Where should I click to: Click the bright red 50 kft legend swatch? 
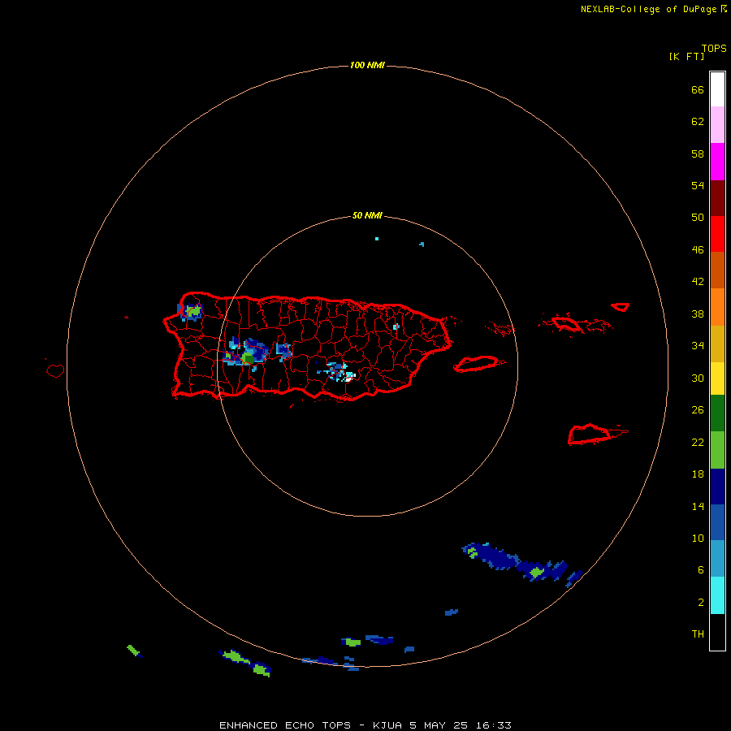click(x=717, y=234)
